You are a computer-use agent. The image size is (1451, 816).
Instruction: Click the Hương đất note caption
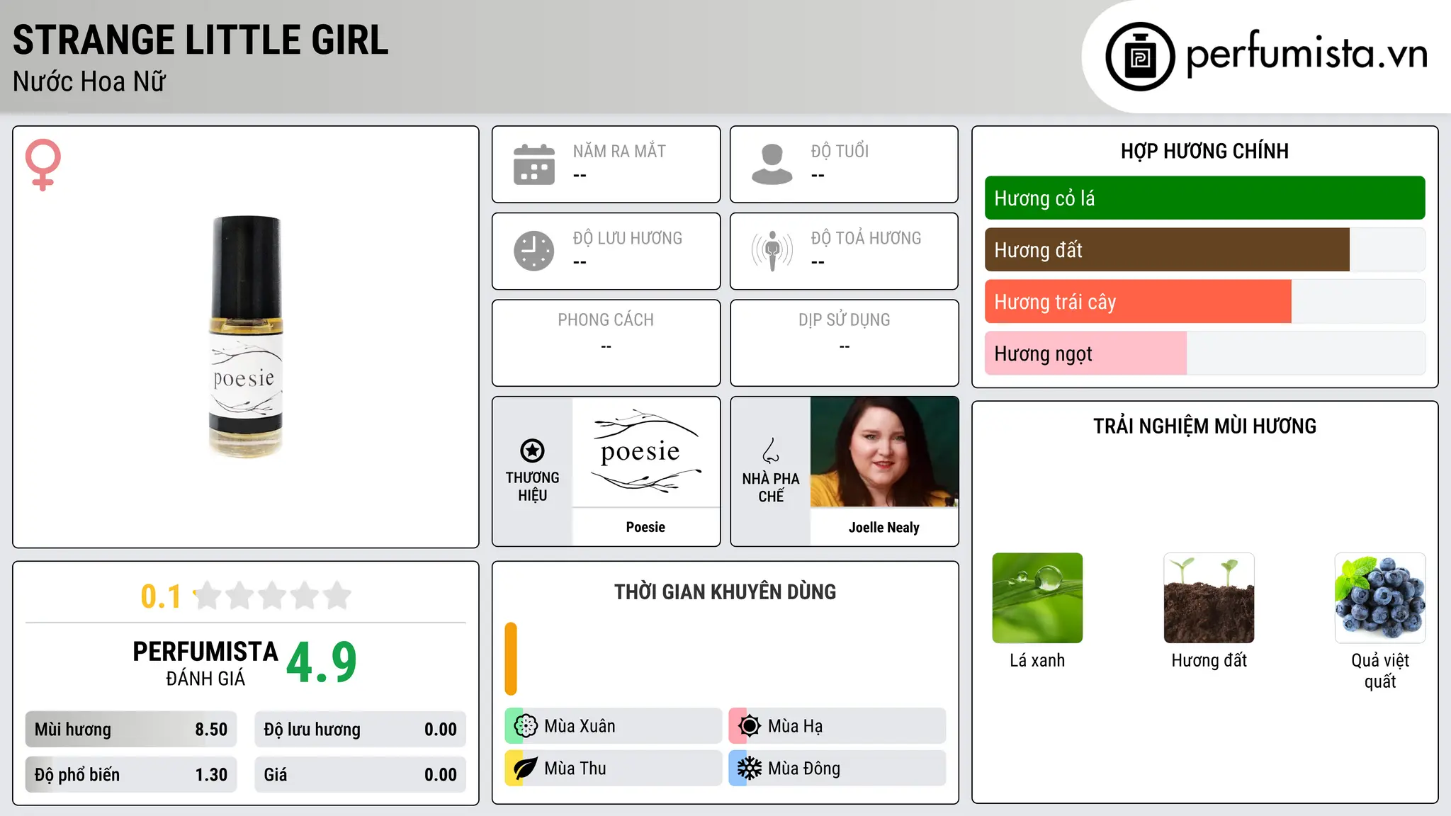coord(1209,660)
